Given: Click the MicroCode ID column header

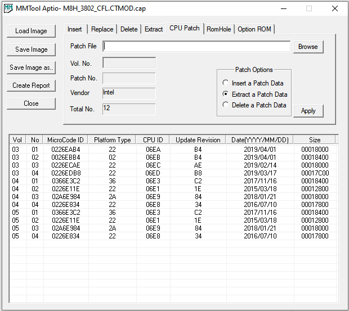Looking at the screenshot, I should [x=65, y=140].
